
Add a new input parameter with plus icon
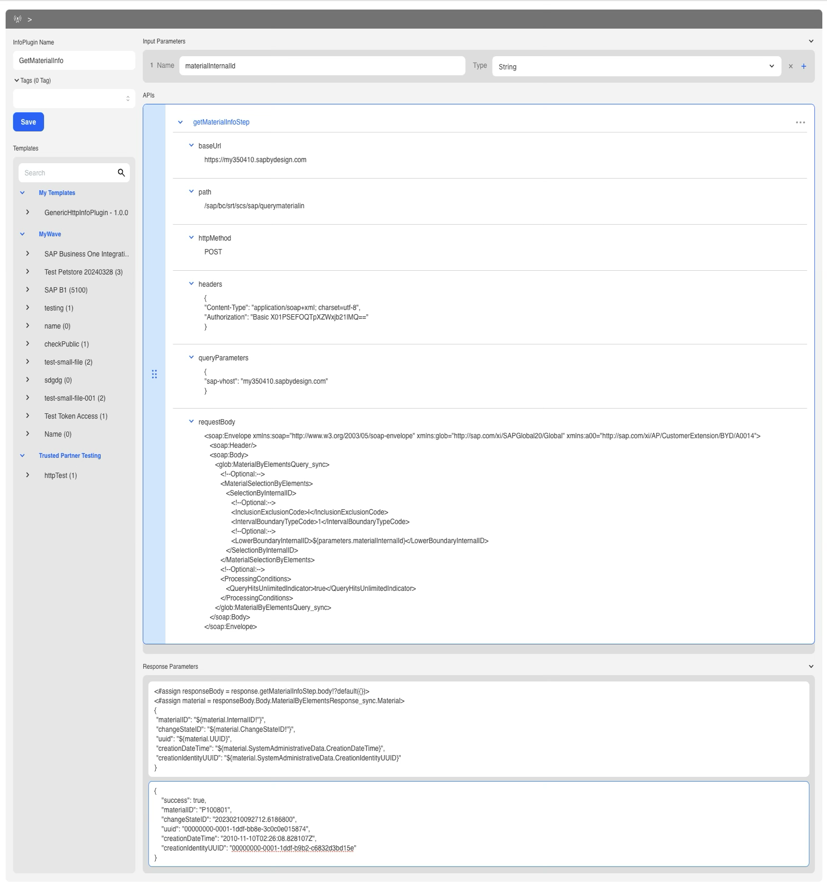(804, 66)
